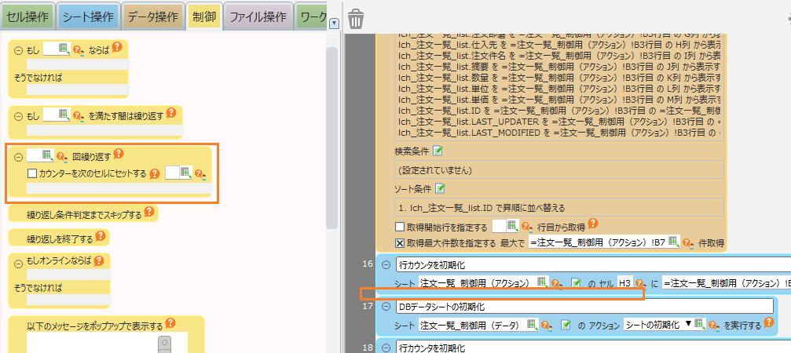Open function helper icon beside ならば condition
Image resolution: width=791 pixels, height=353 pixels.
[79, 50]
